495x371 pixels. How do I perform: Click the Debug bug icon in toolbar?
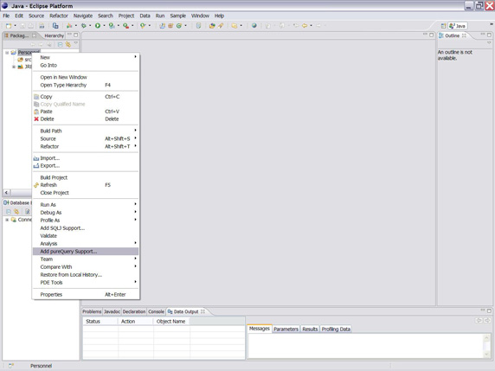coord(84,26)
